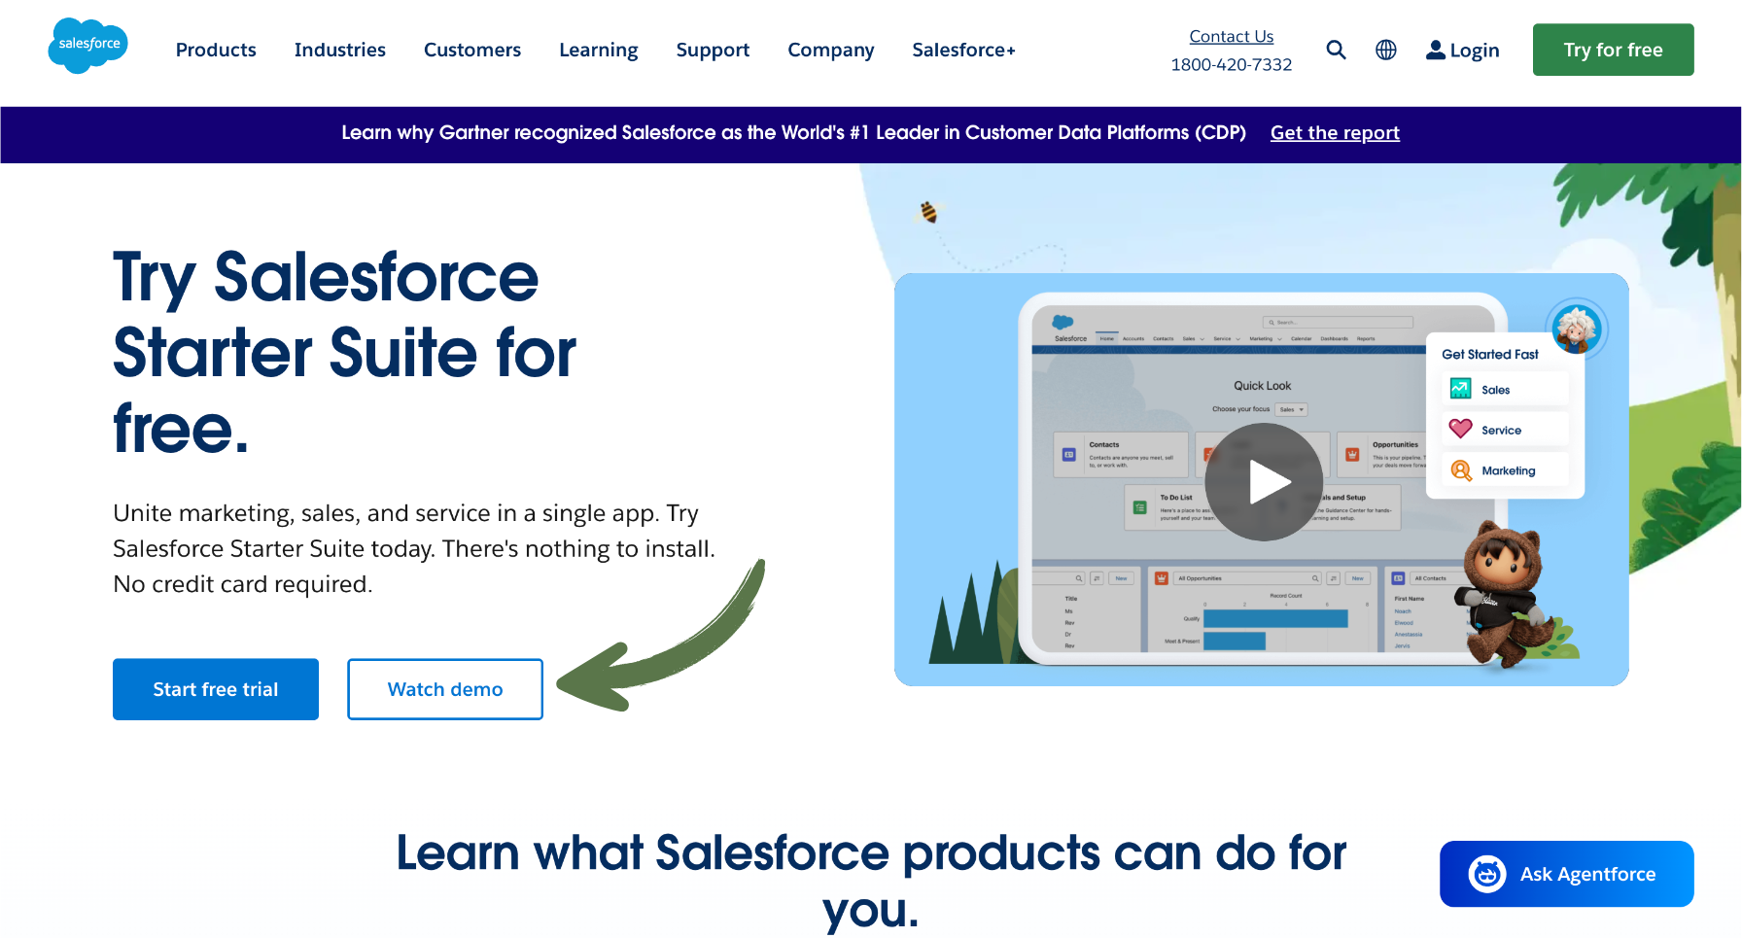Open the search magnifier icon

click(1336, 50)
